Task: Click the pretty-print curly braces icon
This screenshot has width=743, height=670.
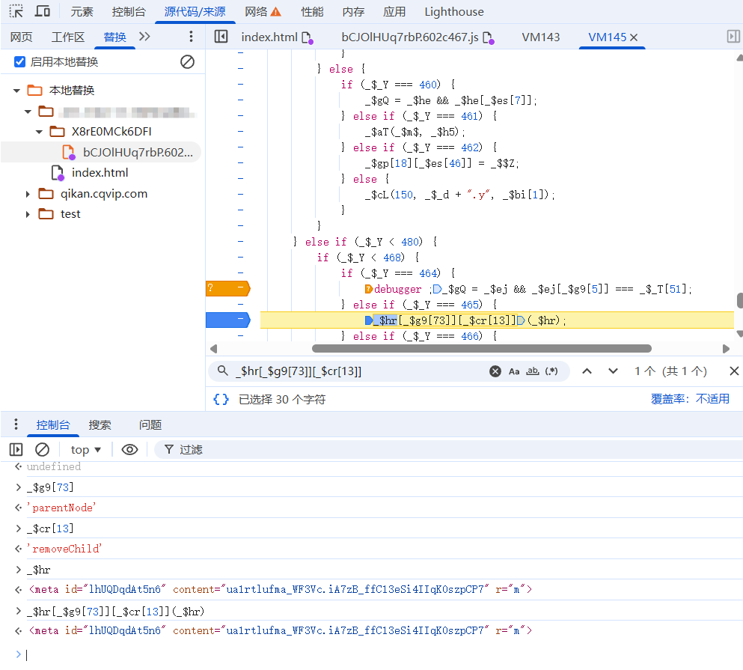Action: coord(221,399)
